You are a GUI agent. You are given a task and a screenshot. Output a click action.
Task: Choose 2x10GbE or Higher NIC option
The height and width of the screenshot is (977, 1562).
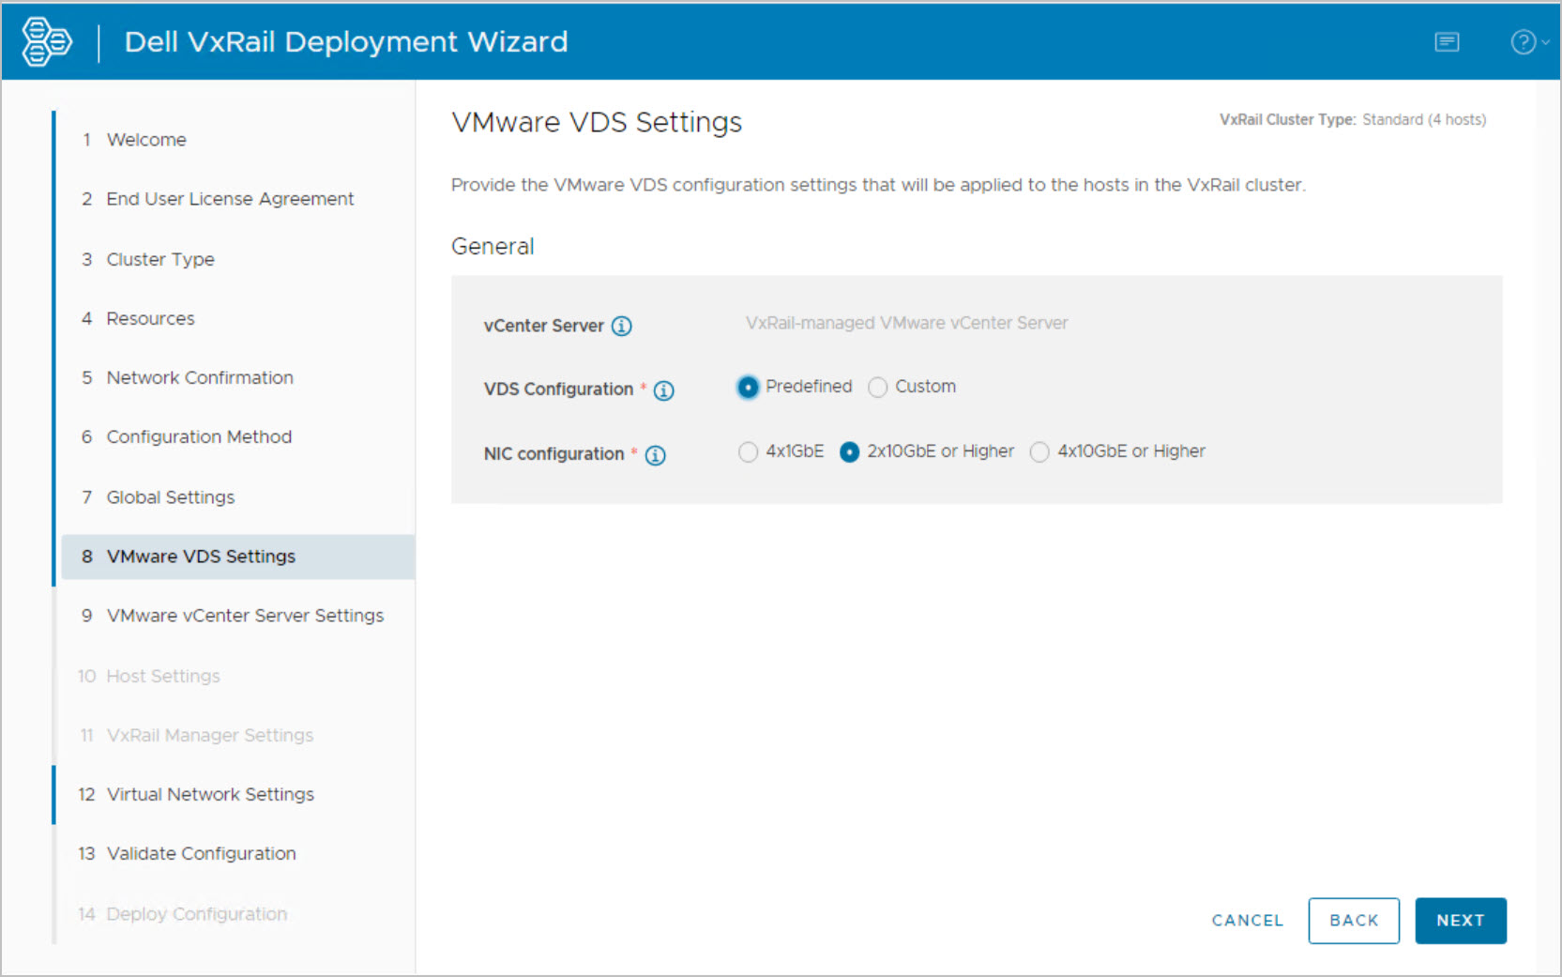849,452
